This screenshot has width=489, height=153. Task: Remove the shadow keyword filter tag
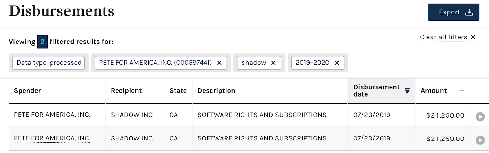tap(274, 63)
